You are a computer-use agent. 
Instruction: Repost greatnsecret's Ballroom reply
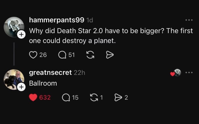94,97
